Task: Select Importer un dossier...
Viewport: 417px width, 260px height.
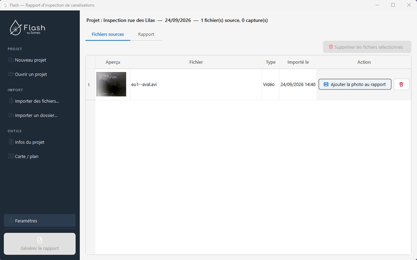Action: coord(40,115)
